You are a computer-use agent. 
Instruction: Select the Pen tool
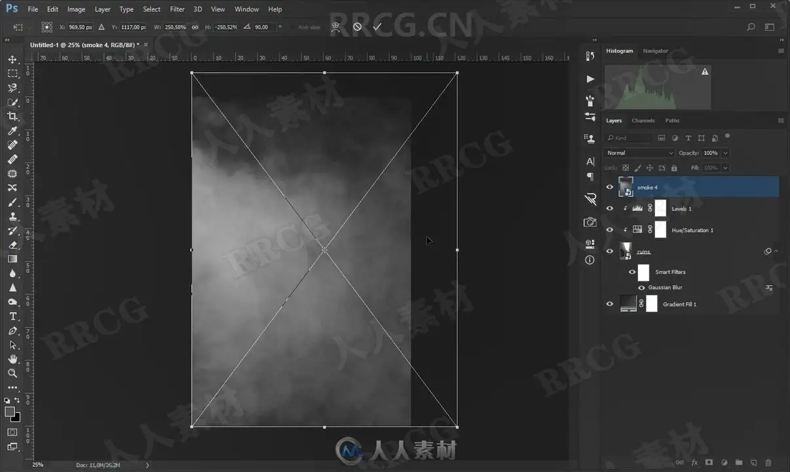tap(12, 330)
